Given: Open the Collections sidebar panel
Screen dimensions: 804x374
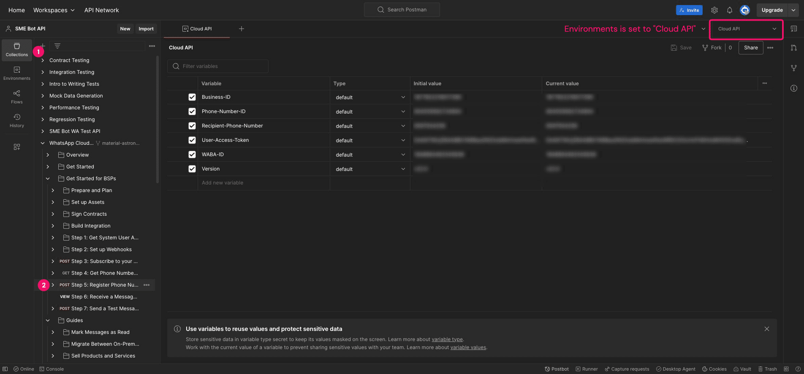Looking at the screenshot, I should click(x=17, y=50).
